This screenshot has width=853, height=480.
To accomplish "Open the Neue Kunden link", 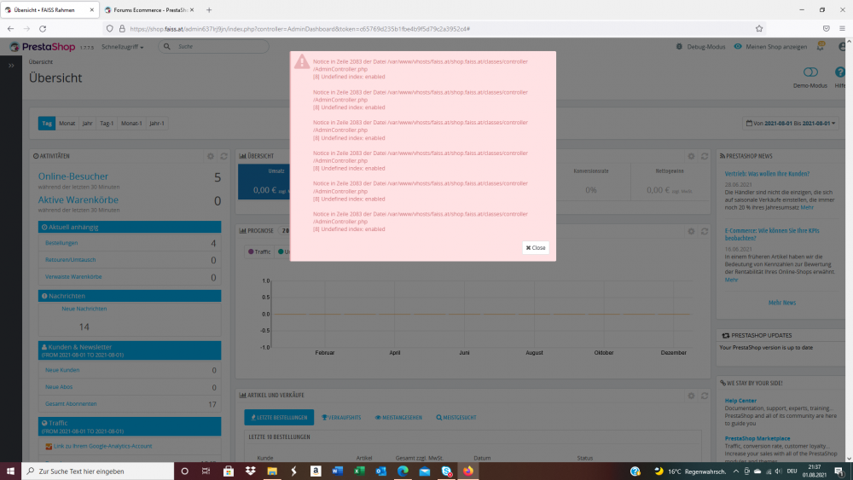I will tap(62, 370).
